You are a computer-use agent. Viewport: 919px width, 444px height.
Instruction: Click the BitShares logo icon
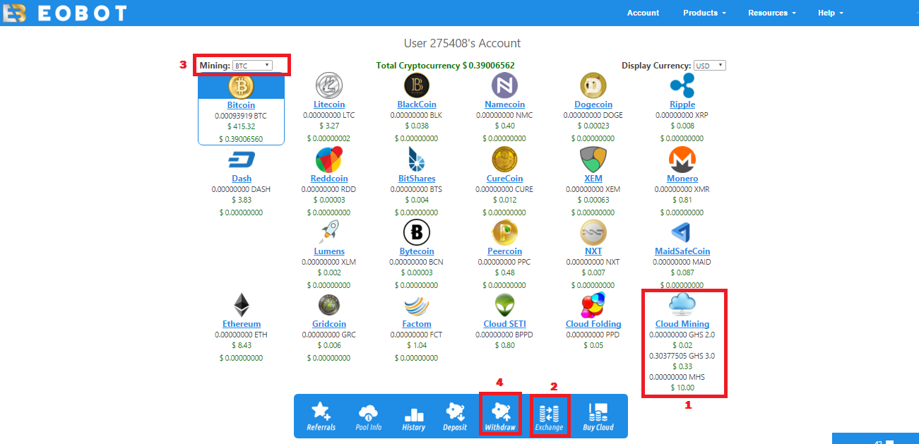coord(416,160)
